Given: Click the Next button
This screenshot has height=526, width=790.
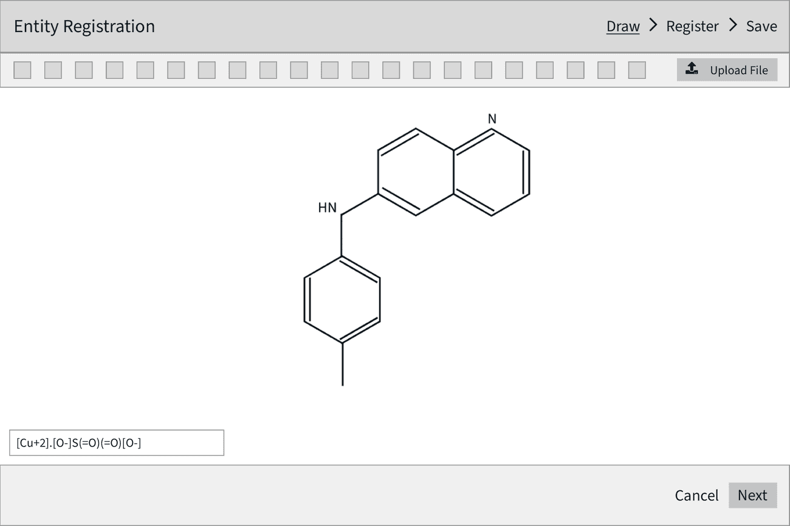Looking at the screenshot, I should tap(753, 495).
